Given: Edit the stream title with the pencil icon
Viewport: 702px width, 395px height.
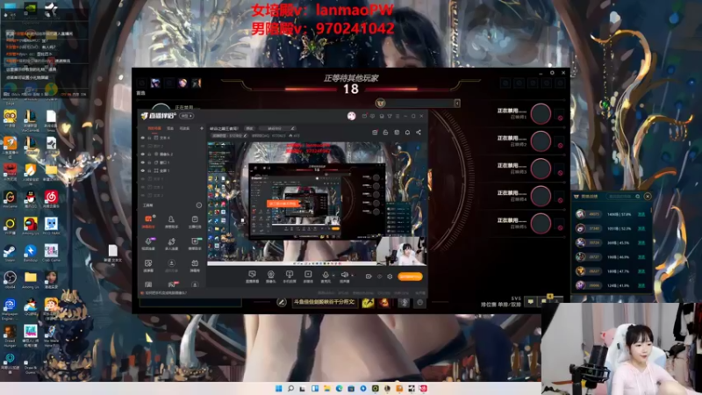Looking at the screenshot, I should [292, 128].
